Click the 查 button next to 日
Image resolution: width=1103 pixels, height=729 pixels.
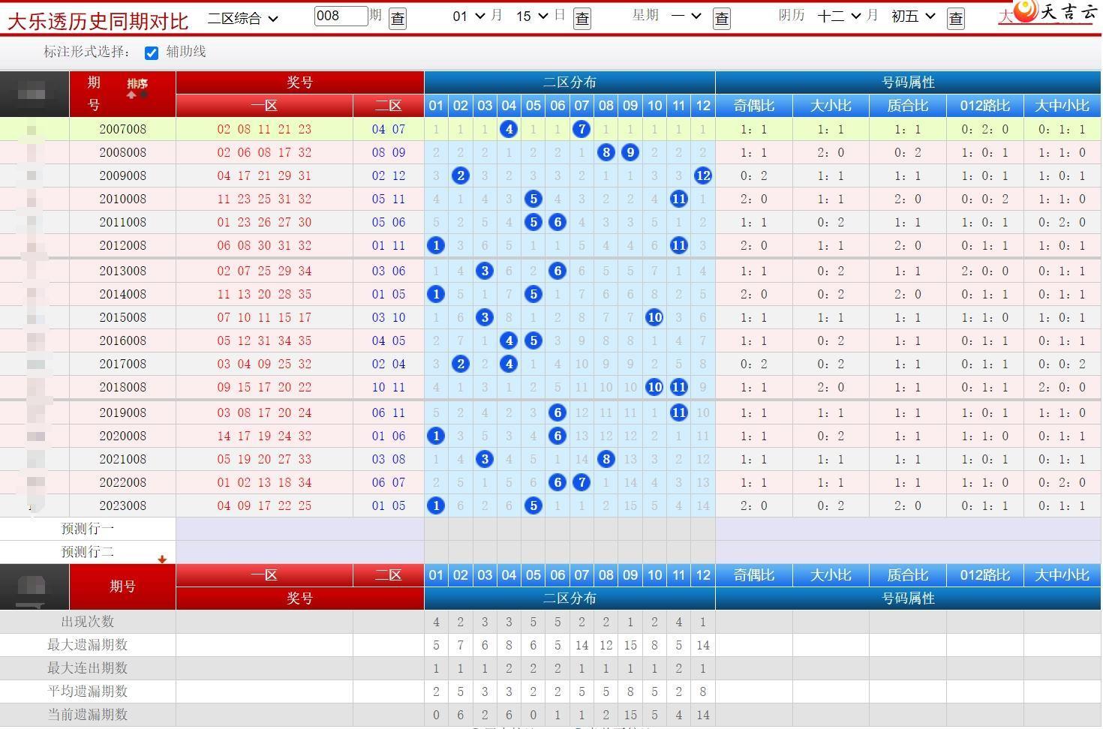(x=582, y=18)
